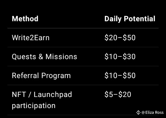Click the word Program in third row
The height and width of the screenshot is (118, 166).
(56, 76)
